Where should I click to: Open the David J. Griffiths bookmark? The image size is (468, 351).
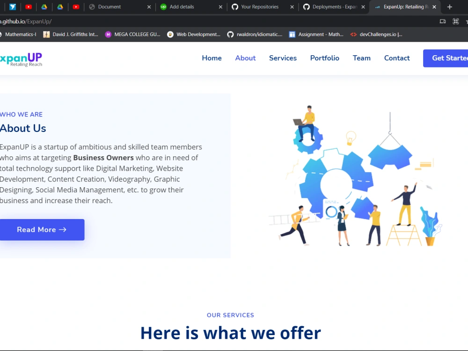[71, 34]
